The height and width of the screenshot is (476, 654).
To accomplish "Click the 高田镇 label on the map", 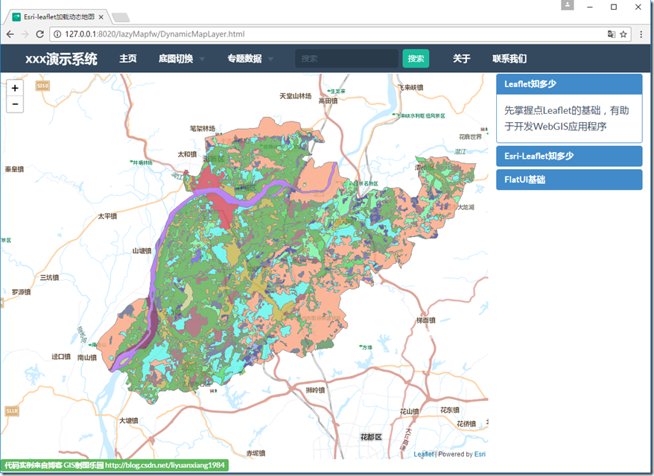I will pyautogui.click(x=328, y=101).
